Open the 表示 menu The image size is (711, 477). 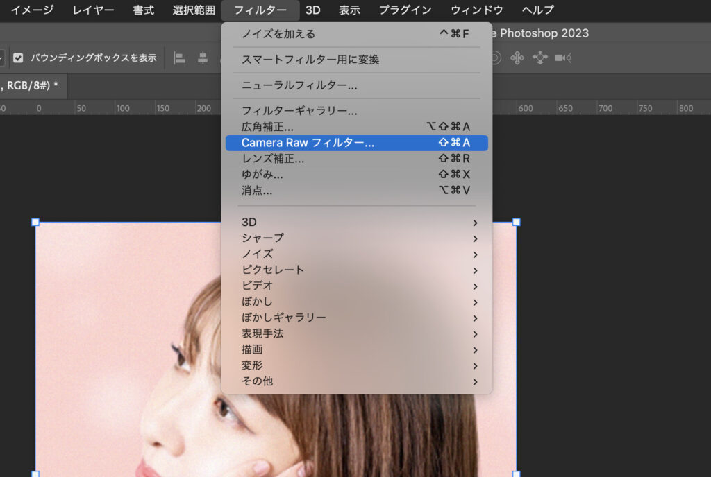click(x=349, y=10)
